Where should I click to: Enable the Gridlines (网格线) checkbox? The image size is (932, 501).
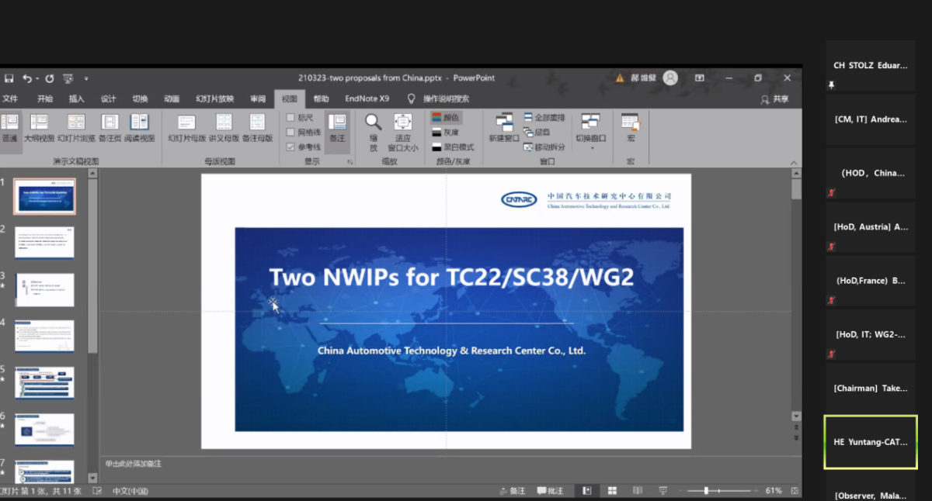(x=290, y=133)
